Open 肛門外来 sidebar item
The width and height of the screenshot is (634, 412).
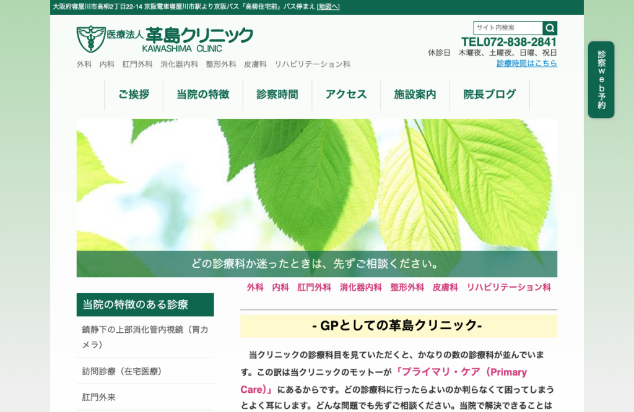pos(145,397)
